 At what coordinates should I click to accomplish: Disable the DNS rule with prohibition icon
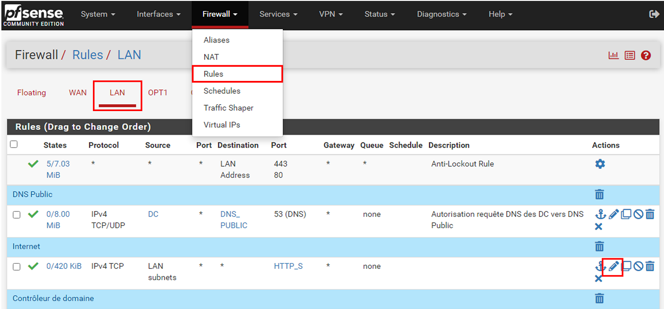(x=639, y=214)
